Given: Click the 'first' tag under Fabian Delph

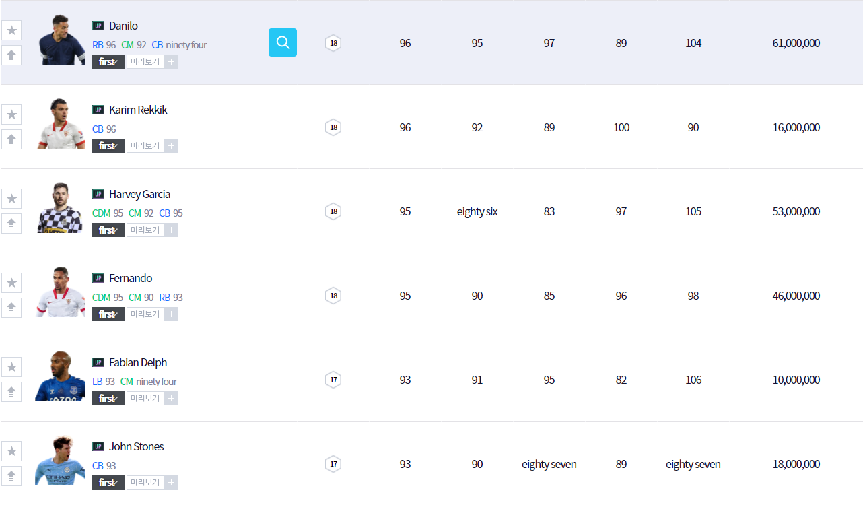Looking at the screenshot, I should click(108, 399).
